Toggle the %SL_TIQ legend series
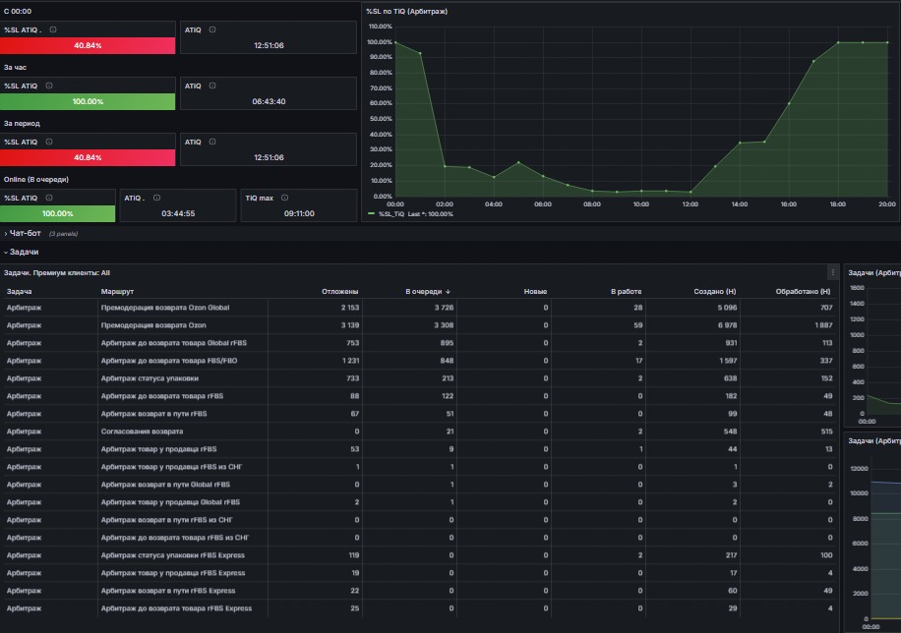Image resolution: width=901 pixels, height=633 pixels. point(391,213)
